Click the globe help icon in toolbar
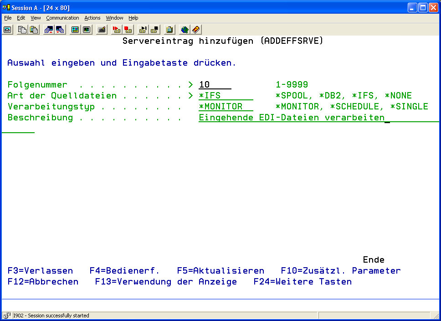The image size is (441, 321). [x=185, y=30]
